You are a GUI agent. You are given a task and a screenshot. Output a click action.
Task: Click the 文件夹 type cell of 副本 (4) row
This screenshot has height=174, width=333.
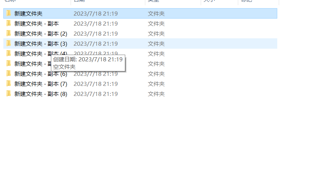[156, 54]
